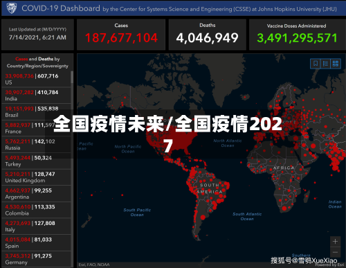Click the North Pacific Ocean label
This screenshot has width=346, height=268.
point(128,149)
